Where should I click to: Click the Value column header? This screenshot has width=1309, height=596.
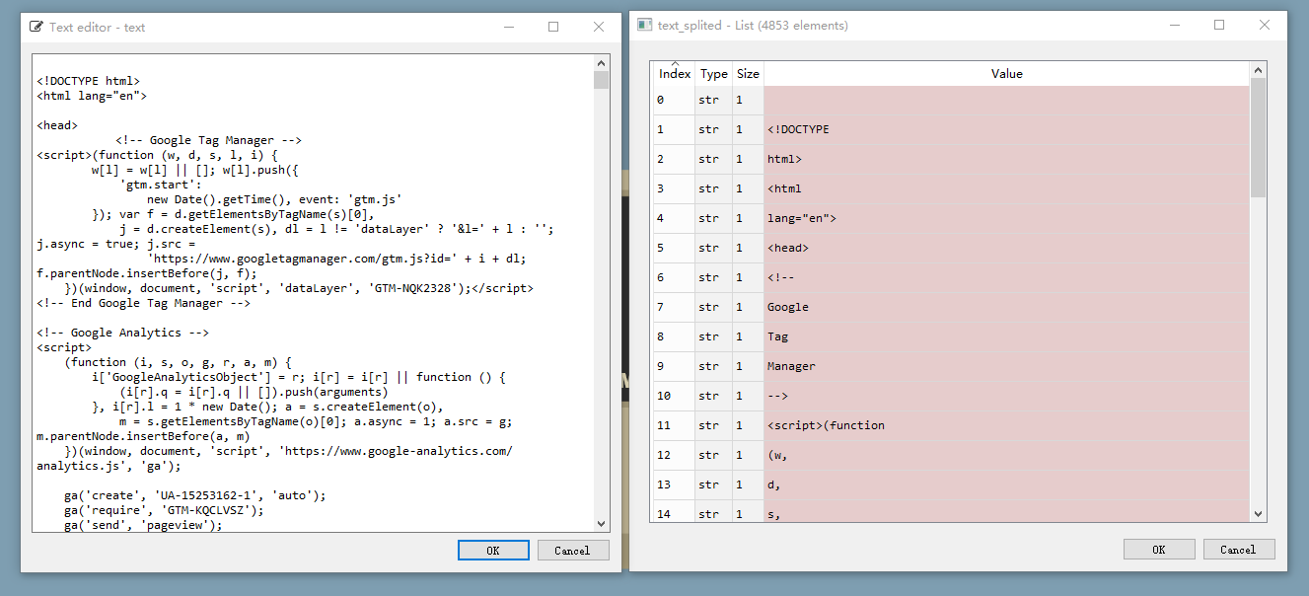point(1006,73)
